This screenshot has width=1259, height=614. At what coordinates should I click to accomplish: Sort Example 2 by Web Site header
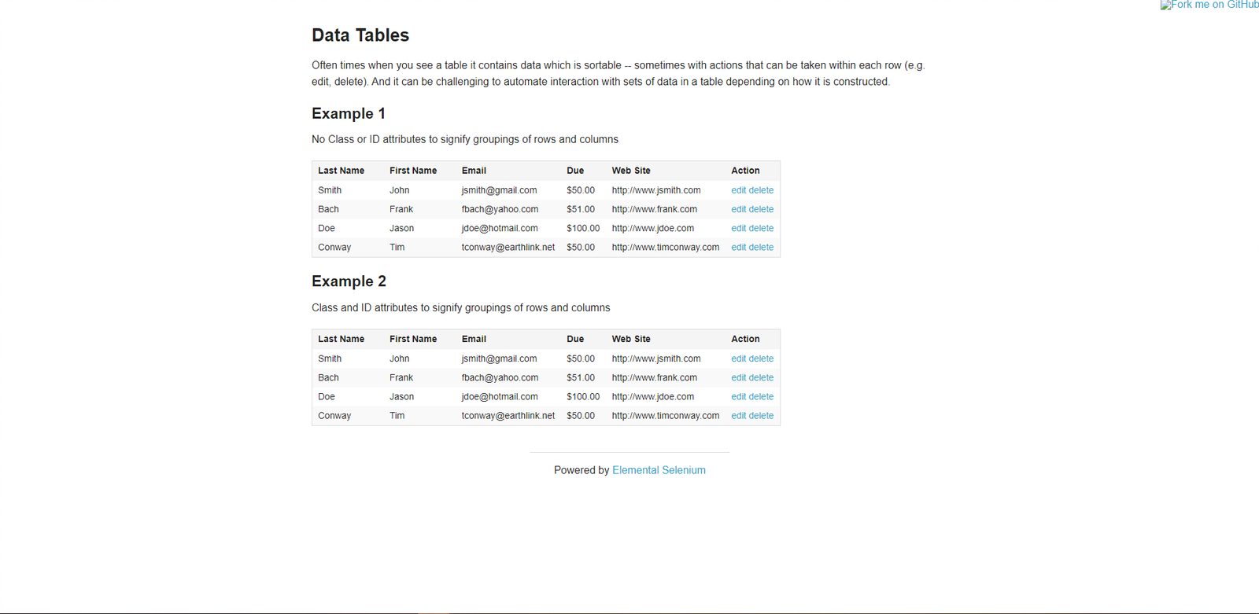(x=631, y=339)
